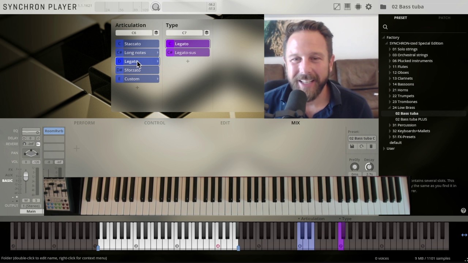
Task: Save the mixer preset with floppy icon
Action: coord(352,146)
